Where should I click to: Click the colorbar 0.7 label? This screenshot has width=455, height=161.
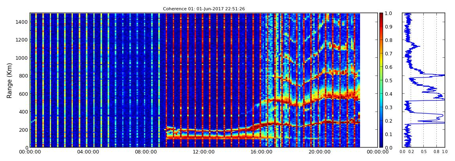pos(389,54)
